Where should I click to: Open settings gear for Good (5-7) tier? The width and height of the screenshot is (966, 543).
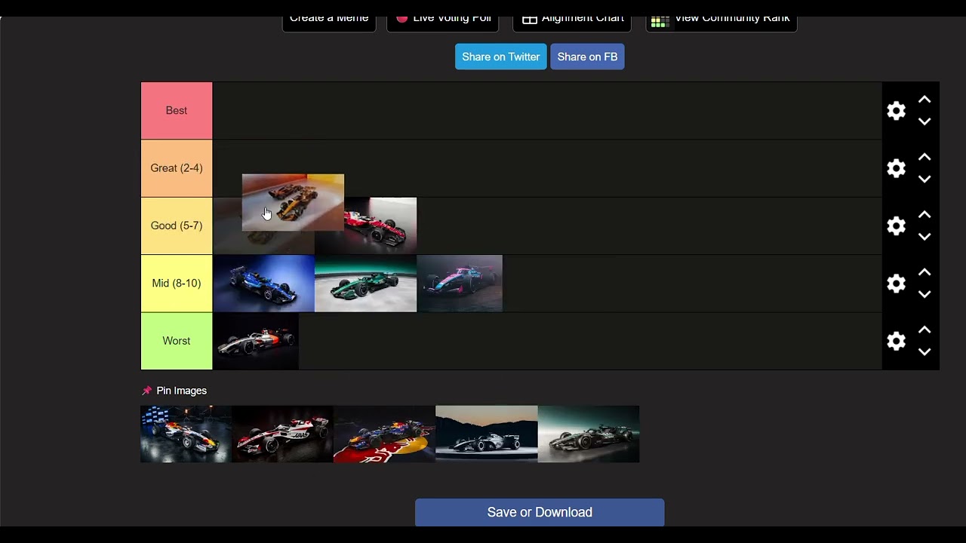[896, 225]
